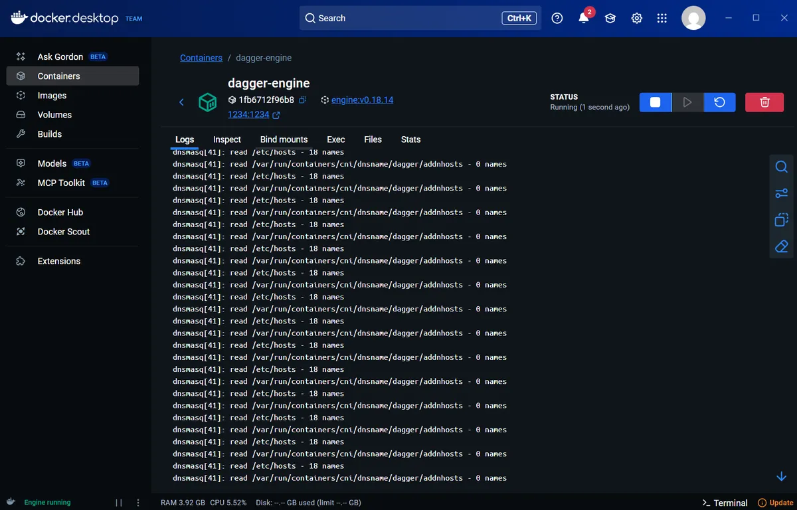Select Containers in sidebar
Screen dimensions: 797x510
[x=72, y=76]
